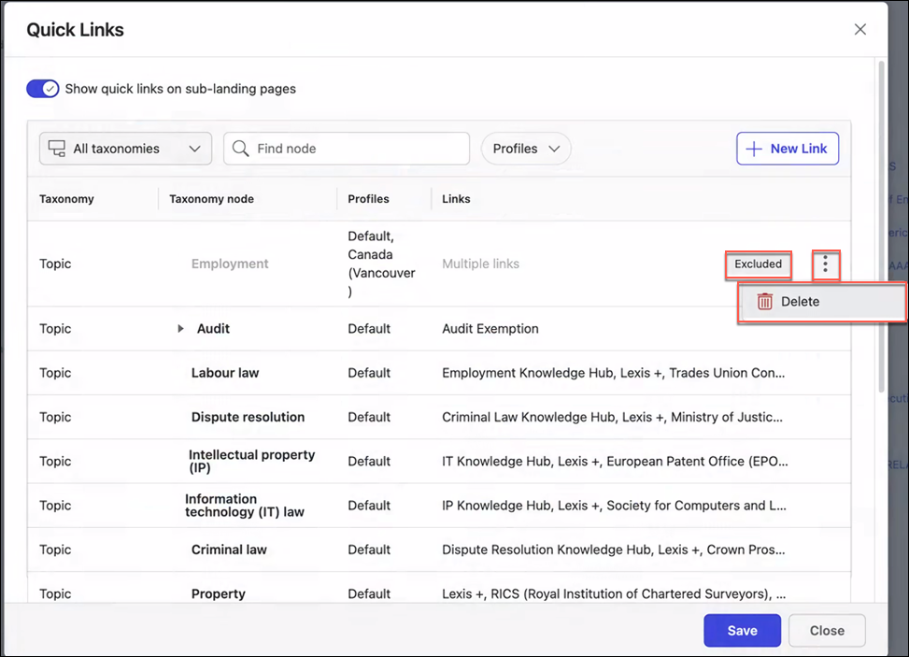
Task: Click the Save button
Action: pos(742,630)
